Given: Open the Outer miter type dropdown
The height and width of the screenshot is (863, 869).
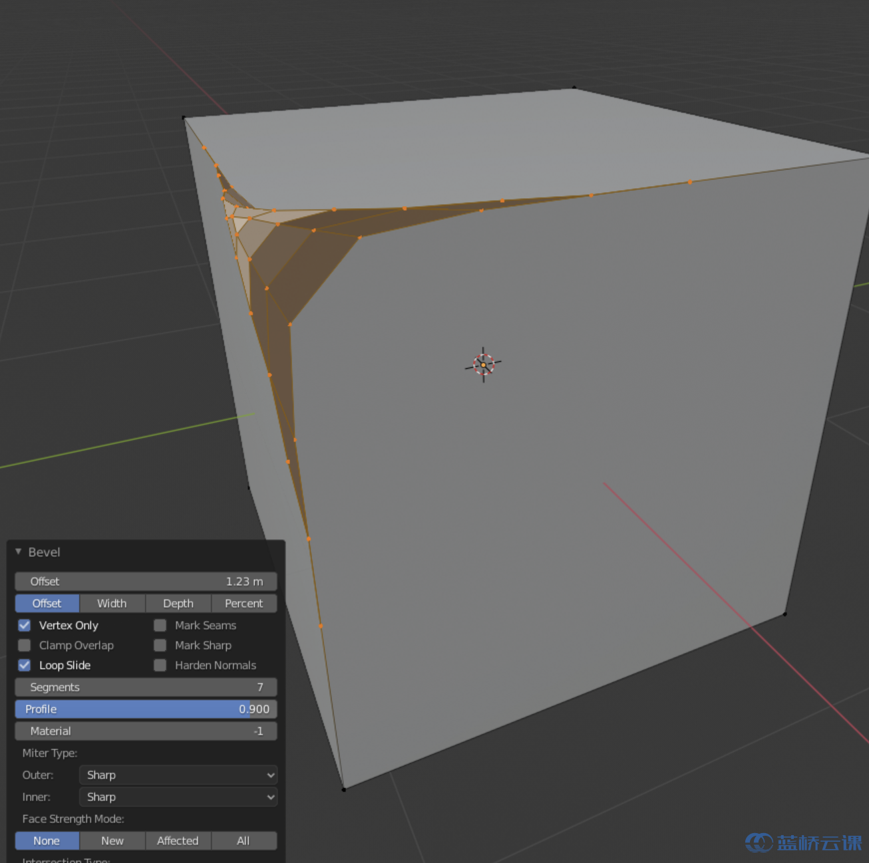Looking at the screenshot, I should 178,775.
